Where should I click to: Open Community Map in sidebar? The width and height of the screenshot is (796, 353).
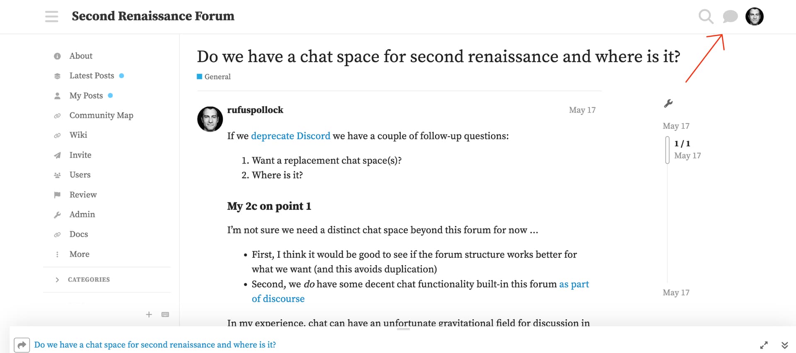pyautogui.click(x=101, y=115)
